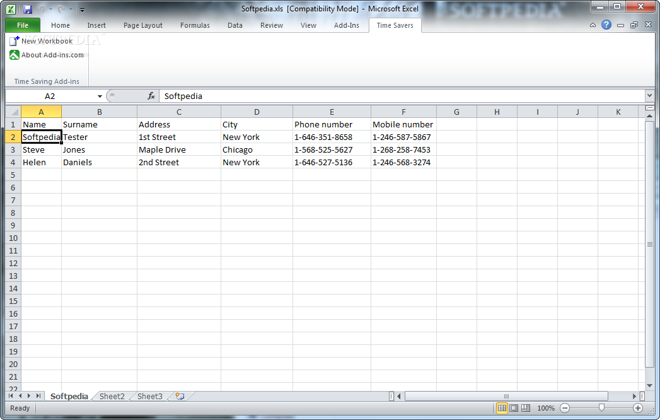660x420 pixels.
Task: Click cell containing Daniels
Action: pyautogui.click(x=99, y=162)
